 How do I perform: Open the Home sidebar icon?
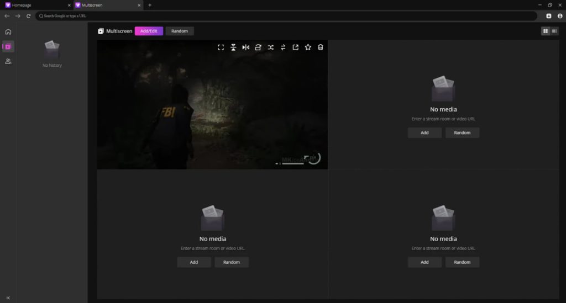point(8,31)
